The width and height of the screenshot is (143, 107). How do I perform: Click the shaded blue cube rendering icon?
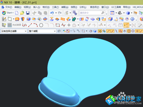[128, 13]
